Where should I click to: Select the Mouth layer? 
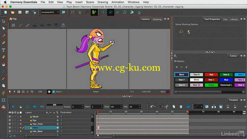coord(35,117)
